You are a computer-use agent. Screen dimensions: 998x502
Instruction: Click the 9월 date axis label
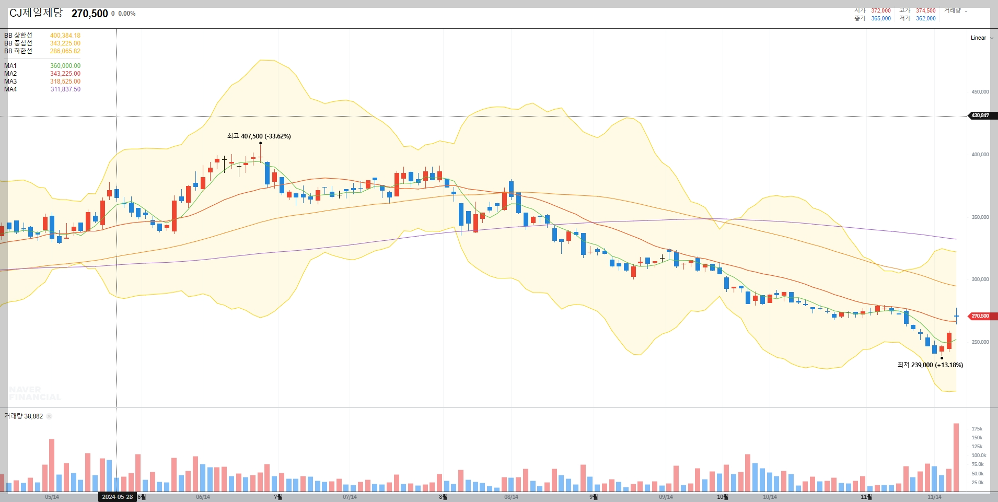coord(594,497)
